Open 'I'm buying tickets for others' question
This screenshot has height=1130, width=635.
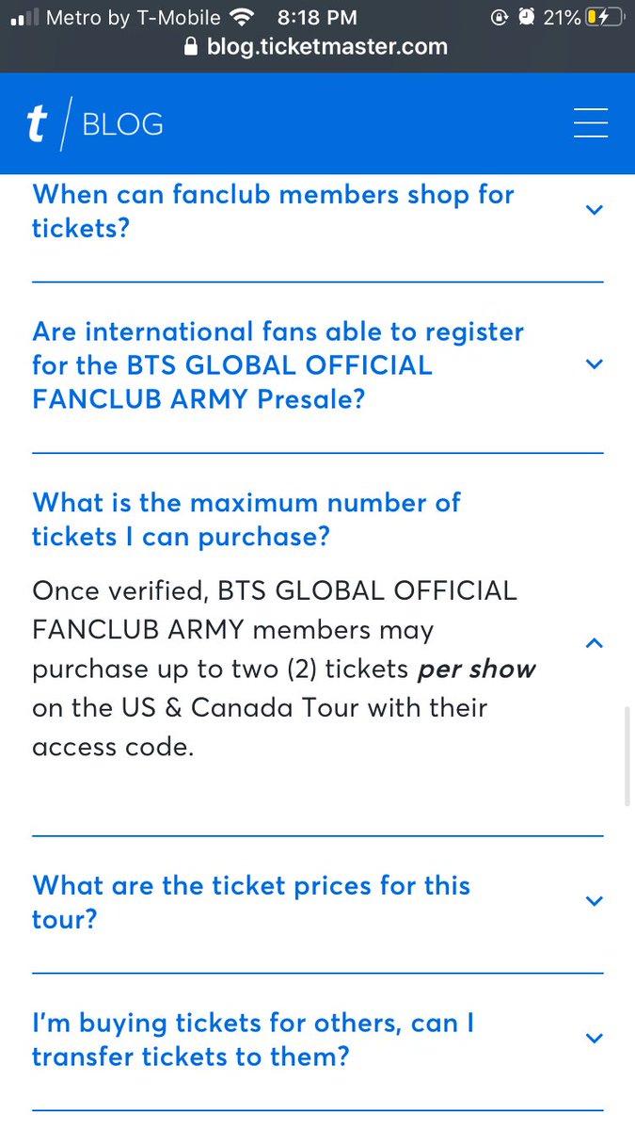click(253, 1040)
